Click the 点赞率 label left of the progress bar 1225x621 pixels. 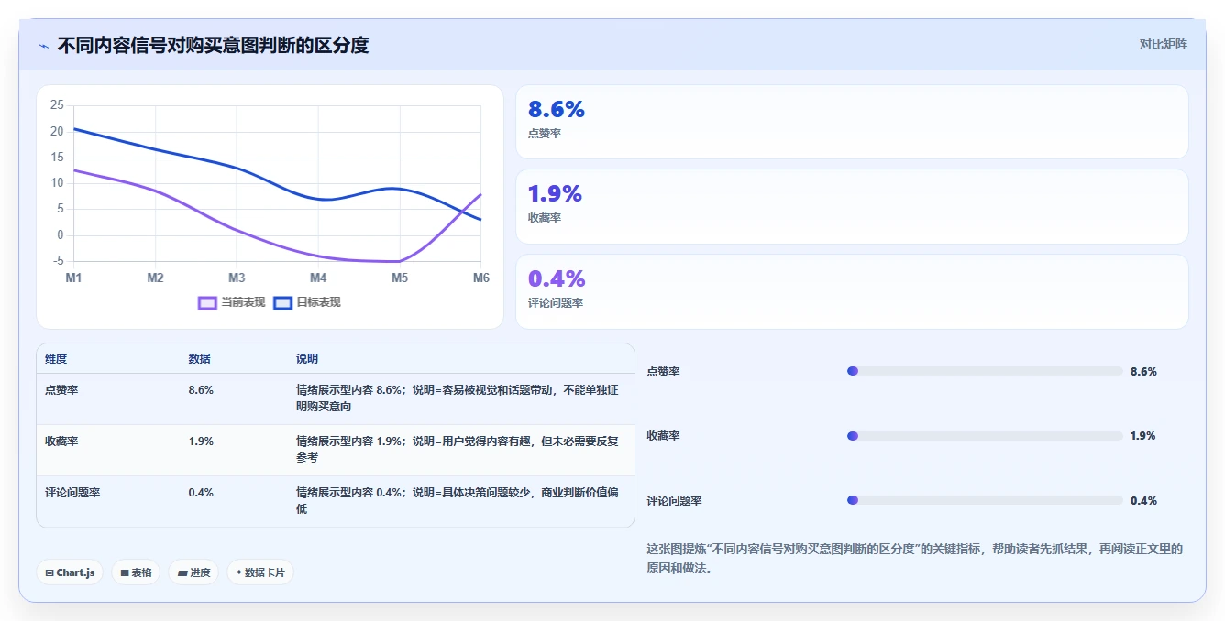pyautogui.click(x=663, y=372)
